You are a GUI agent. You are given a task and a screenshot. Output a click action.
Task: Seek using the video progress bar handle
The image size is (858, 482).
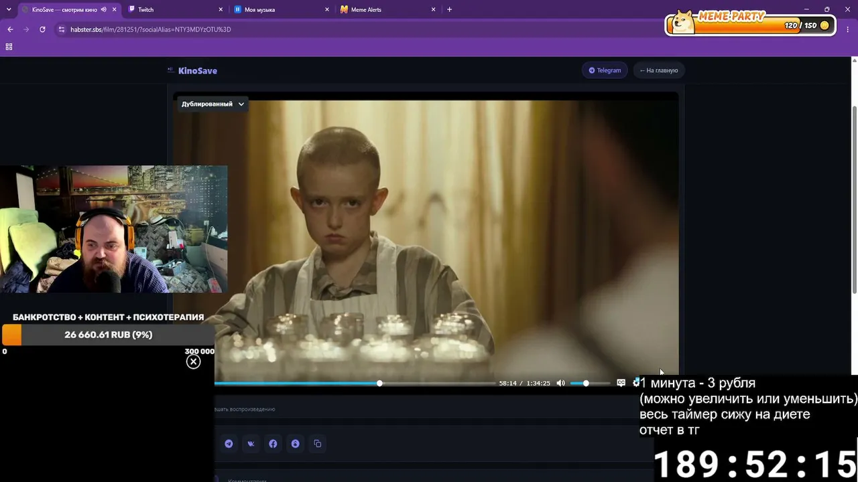coord(379,383)
